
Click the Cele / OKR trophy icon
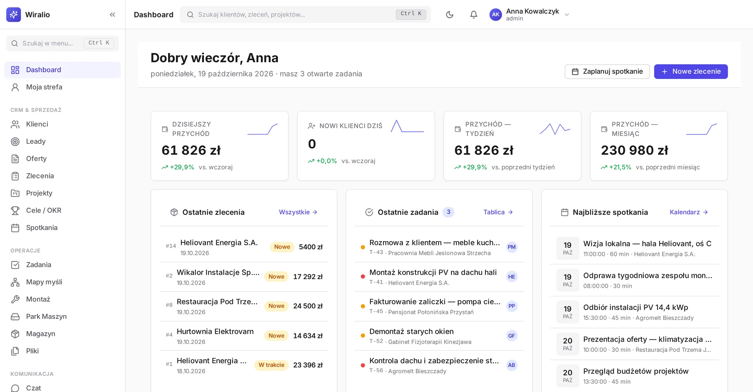pos(15,210)
